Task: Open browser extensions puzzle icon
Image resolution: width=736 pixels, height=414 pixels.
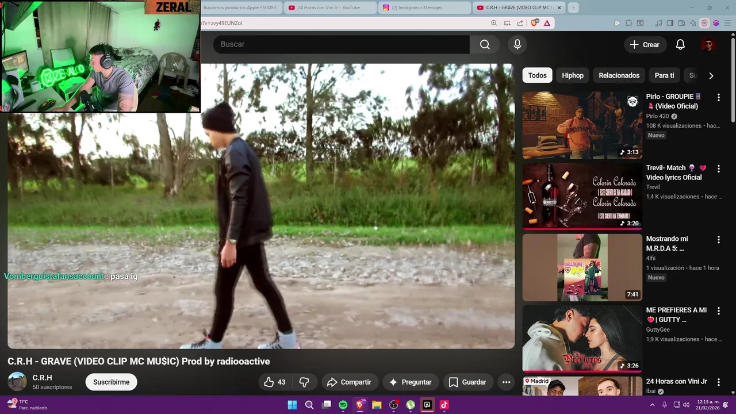Action: [628, 23]
